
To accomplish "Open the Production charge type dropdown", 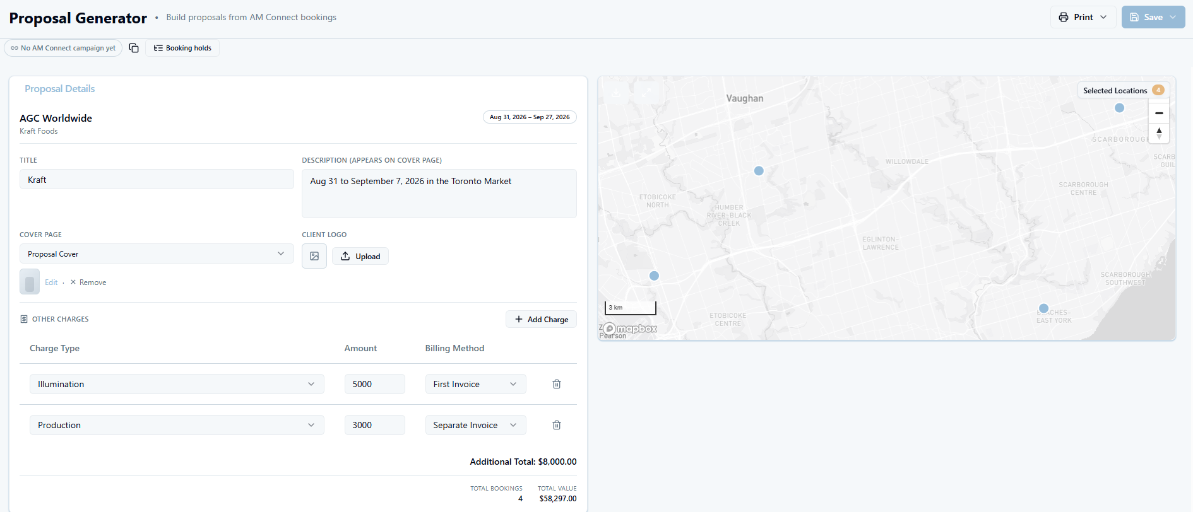I will coord(177,425).
